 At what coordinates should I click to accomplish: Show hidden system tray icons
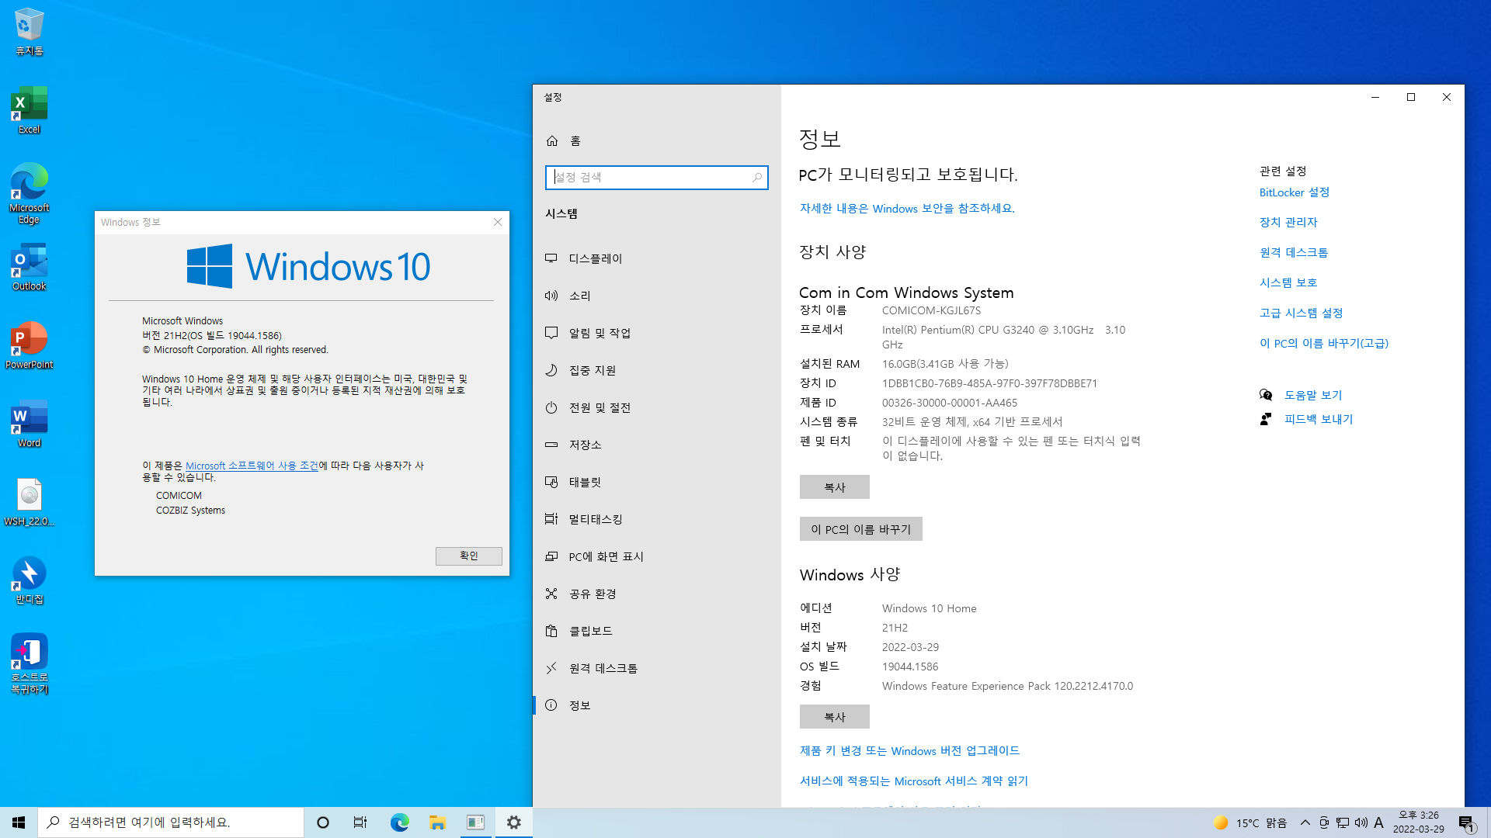(1305, 822)
